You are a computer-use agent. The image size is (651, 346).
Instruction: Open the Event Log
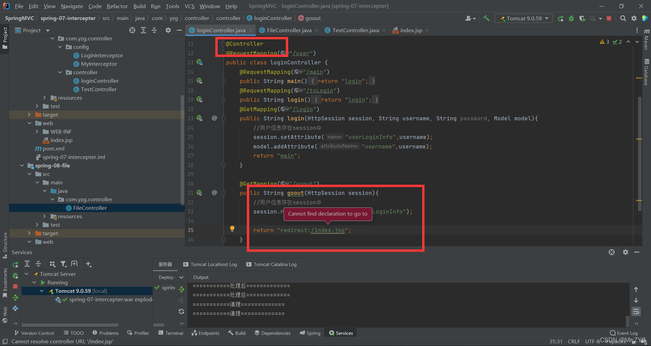624,333
